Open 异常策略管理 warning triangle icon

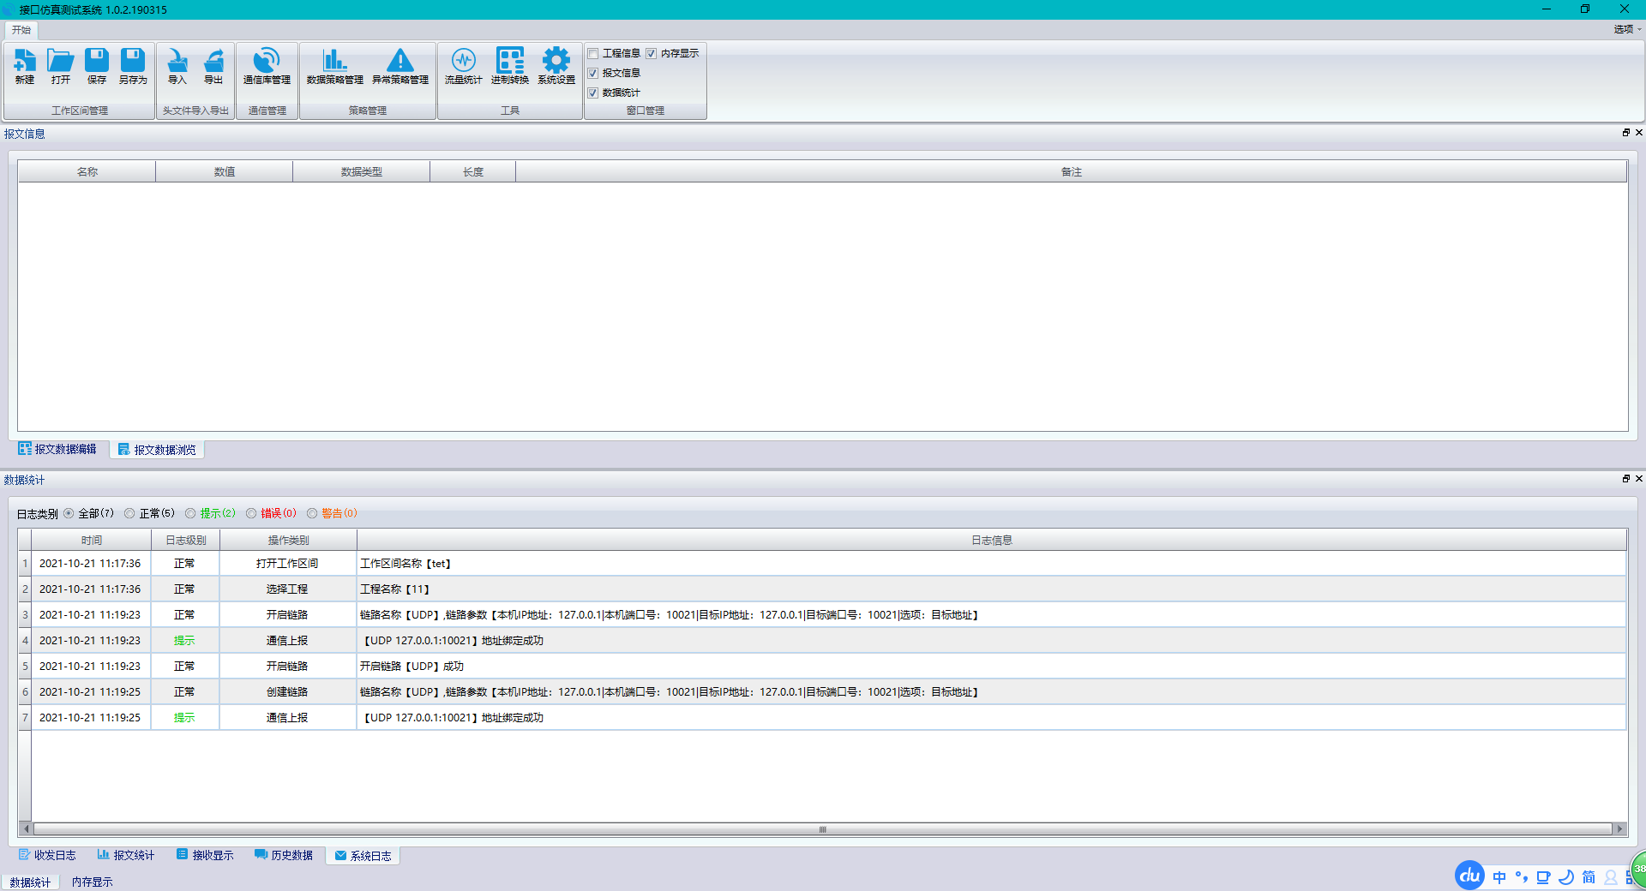pos(399,66)
